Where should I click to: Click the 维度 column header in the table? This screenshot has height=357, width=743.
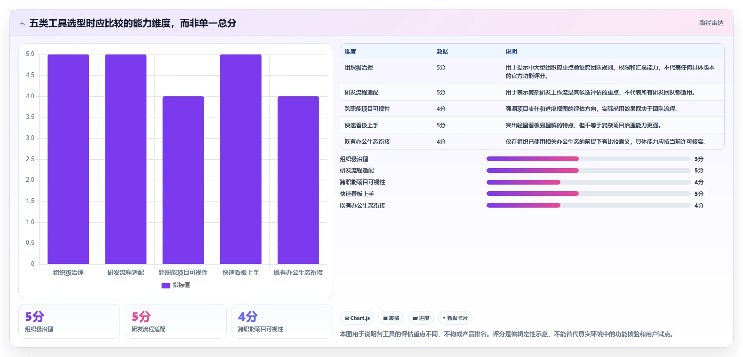point(350,52)
